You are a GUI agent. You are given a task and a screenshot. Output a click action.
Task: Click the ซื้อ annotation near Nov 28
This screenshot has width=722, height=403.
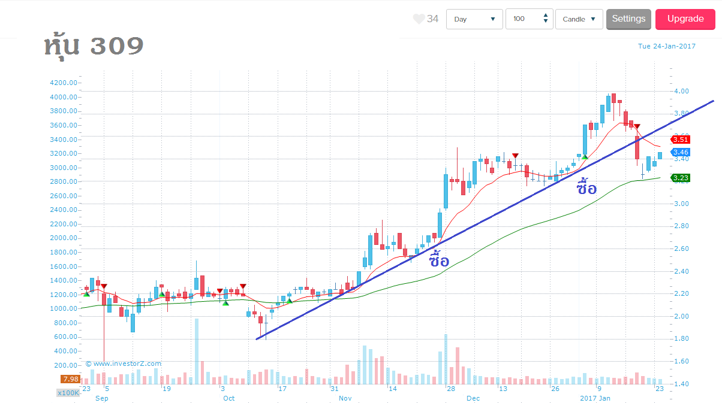coord(439,260)
